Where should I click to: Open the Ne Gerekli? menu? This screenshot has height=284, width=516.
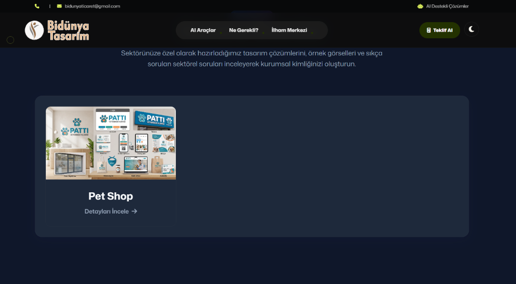click(x=243, y=30)
